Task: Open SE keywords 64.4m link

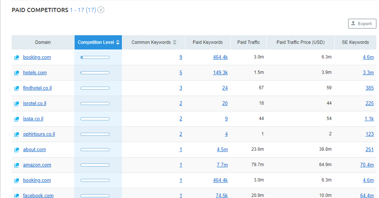Action: pos(367,195)
